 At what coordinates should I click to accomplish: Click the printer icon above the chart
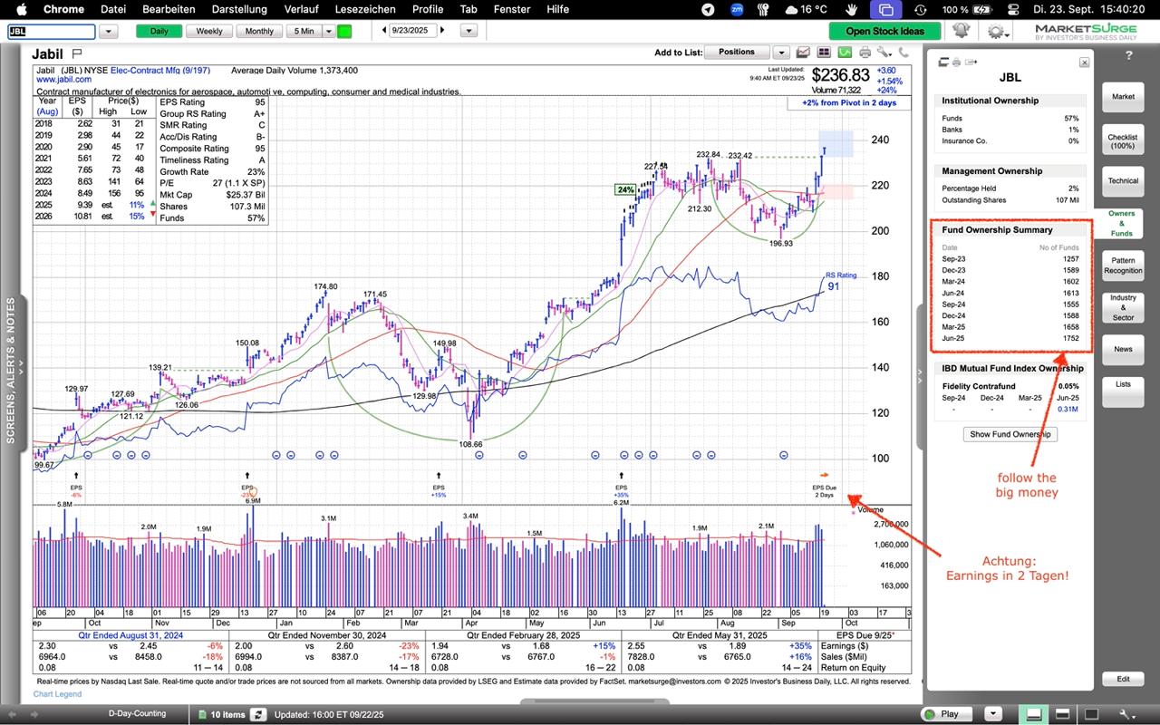[865, 53]
